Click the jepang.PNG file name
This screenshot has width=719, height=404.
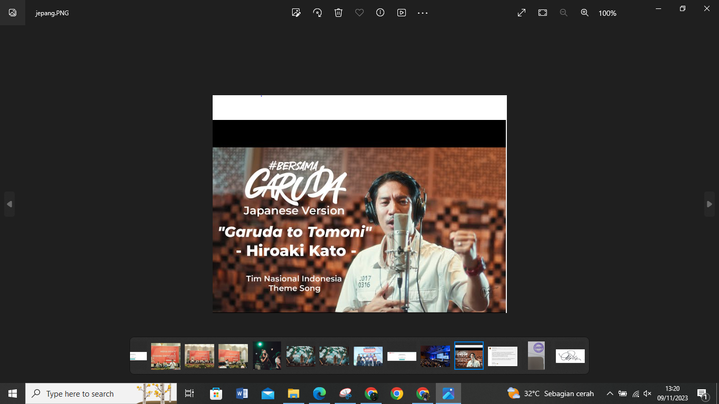[x=52, y=13]
